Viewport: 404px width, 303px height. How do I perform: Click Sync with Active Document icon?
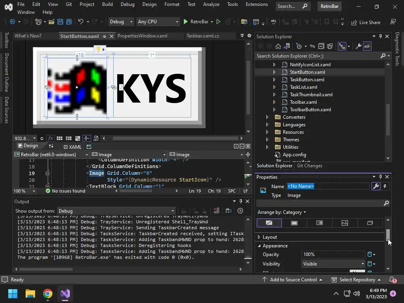[312, 47]
